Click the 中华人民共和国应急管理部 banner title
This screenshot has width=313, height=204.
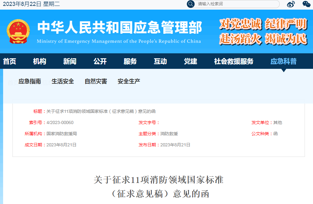click(119, 28)
